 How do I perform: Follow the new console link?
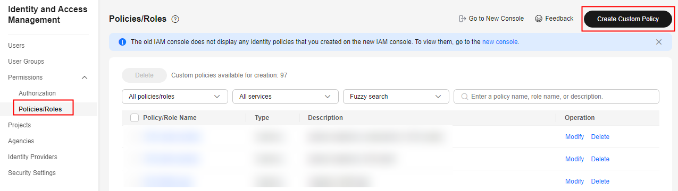[x=500, y=42]
